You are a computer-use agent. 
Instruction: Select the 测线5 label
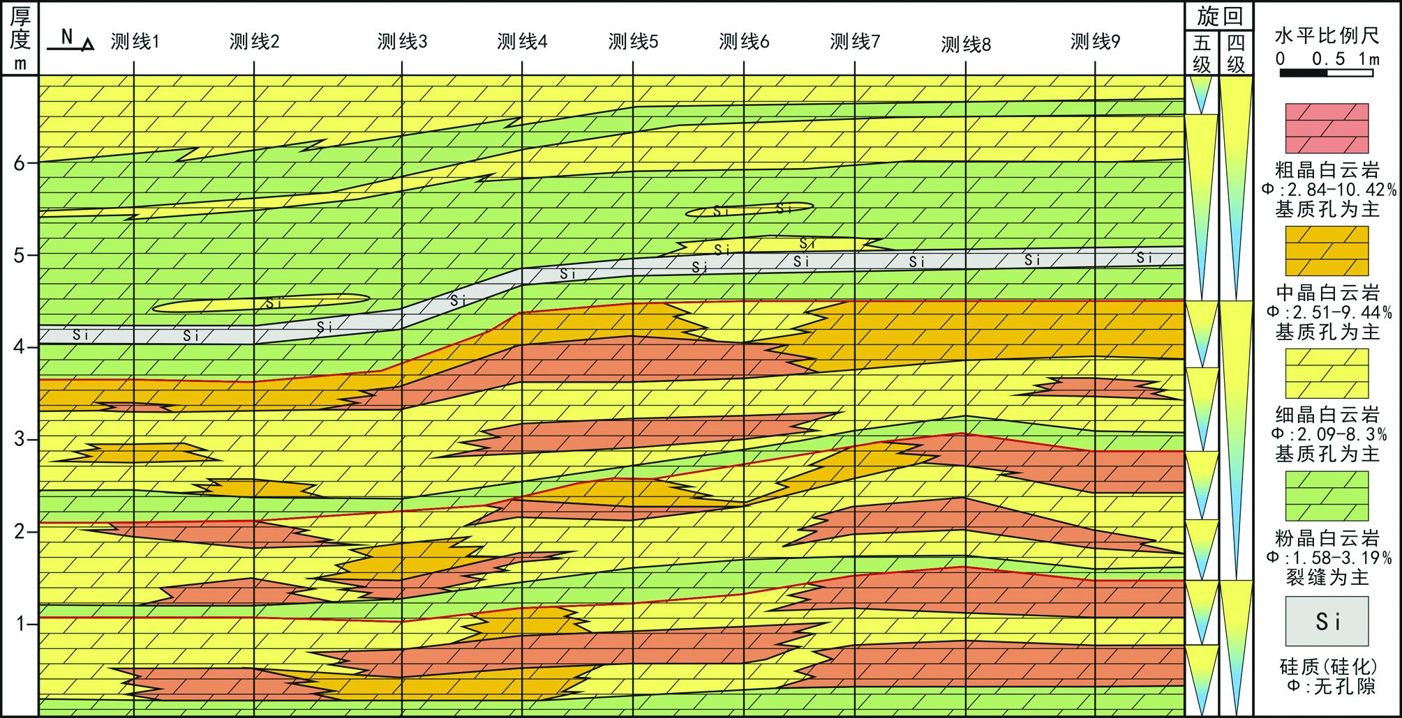(633, 42)
